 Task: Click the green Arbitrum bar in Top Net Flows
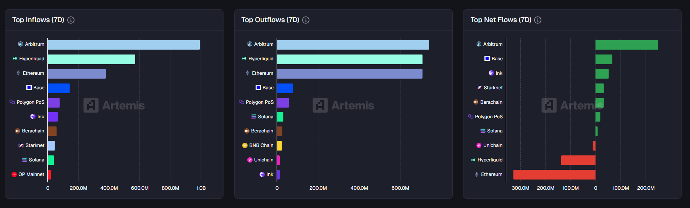(627, 45)
